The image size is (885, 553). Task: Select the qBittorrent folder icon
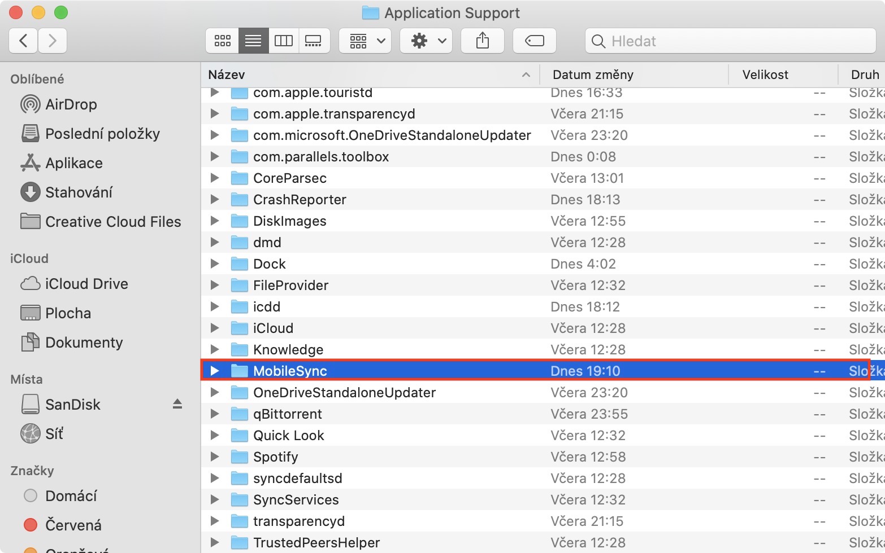pyautogui.click(x=240, y=414)
